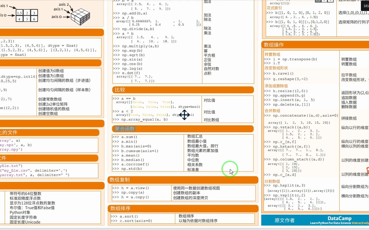Click the code line b.median()
The width and height of the screenshot is (369, 230).
(128, 160)
